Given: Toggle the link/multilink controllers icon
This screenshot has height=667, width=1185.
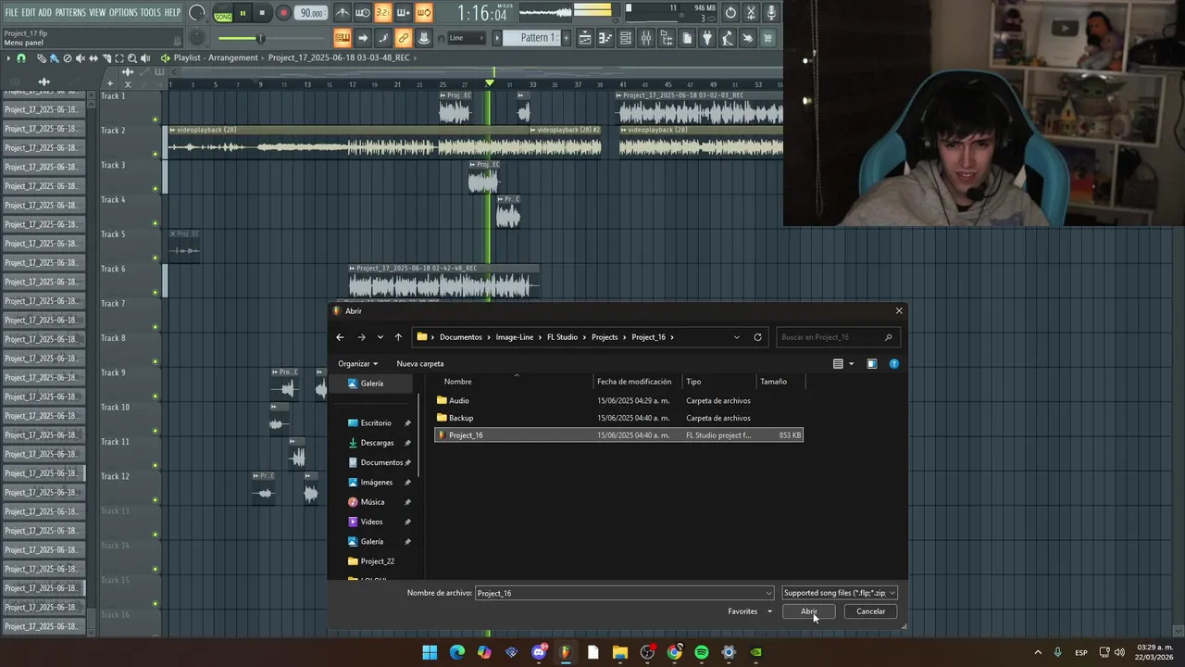Looking at the screenshot, I should click(403, 38).
